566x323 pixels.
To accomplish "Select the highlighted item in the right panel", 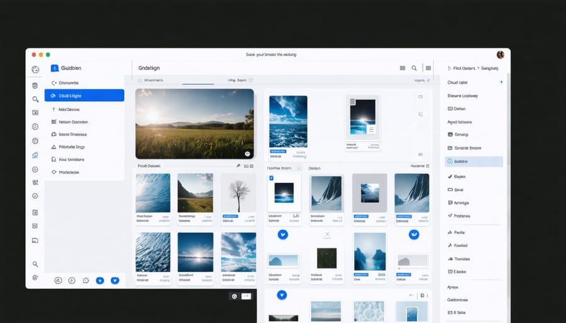I will point(474,161).
